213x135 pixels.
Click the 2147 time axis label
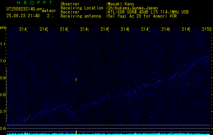pyautogui.click(x=145, y=29)
